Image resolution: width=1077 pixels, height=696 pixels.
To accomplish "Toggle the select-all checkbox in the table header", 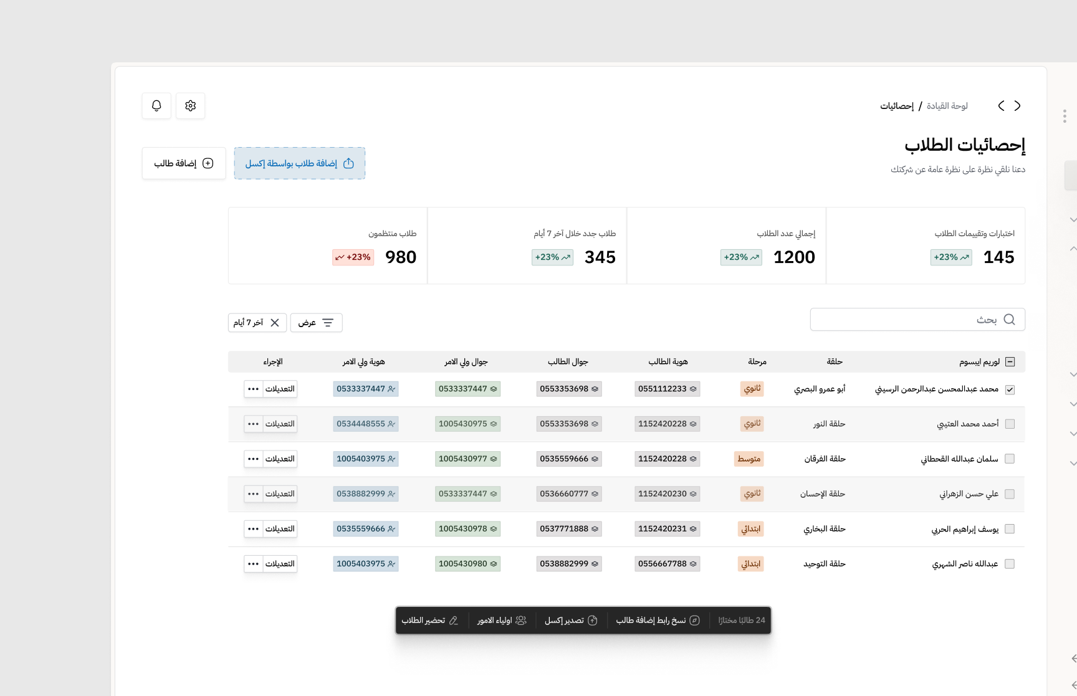I will point(1010,361).
